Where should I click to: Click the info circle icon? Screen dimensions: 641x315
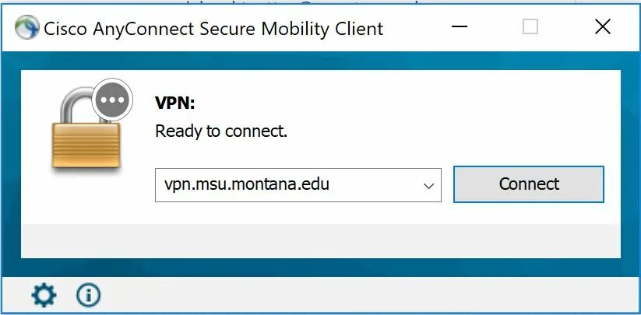[x=89, y=295]
